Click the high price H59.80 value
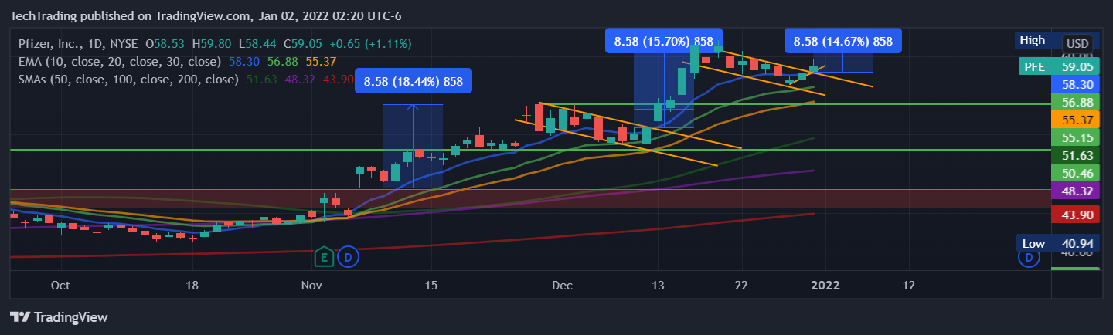Viewport: 1113px width, 335px height. [x=213, y=44]
